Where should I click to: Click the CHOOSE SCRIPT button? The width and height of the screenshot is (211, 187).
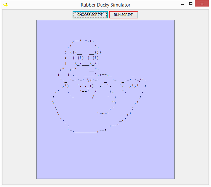click(x=90, y=15)
